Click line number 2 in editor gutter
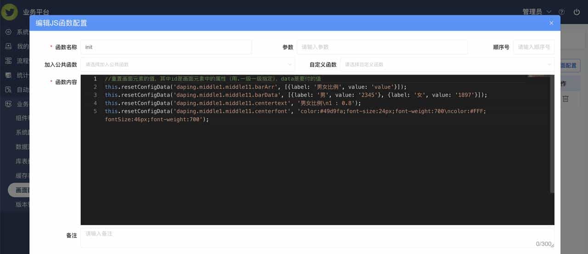588x254 pixels. [x=95, y=87]
